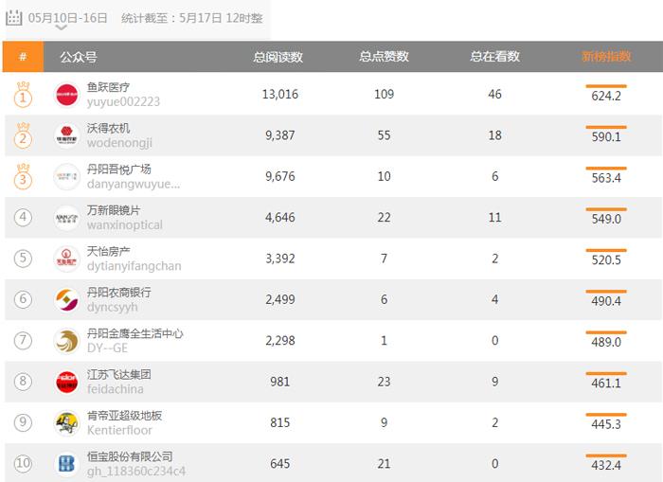Open 江苏飞达集团 account avatar
Screen dimensions: 663x482
click(67, 382)
